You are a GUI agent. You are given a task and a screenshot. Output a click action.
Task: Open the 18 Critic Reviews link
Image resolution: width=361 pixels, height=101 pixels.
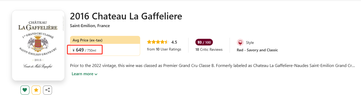(209, 49)
